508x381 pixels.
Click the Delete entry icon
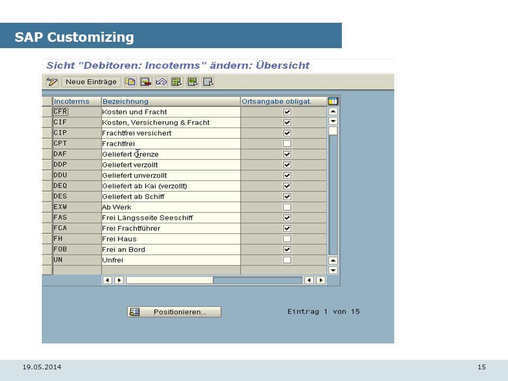(146, 81)
